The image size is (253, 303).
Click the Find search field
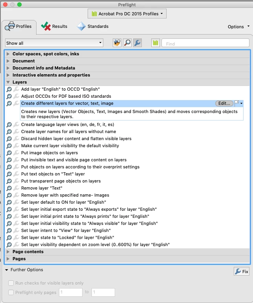coord(205,43)
